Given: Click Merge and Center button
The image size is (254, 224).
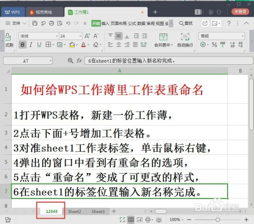Looking at the screenshot, I should tap(163, 40).
